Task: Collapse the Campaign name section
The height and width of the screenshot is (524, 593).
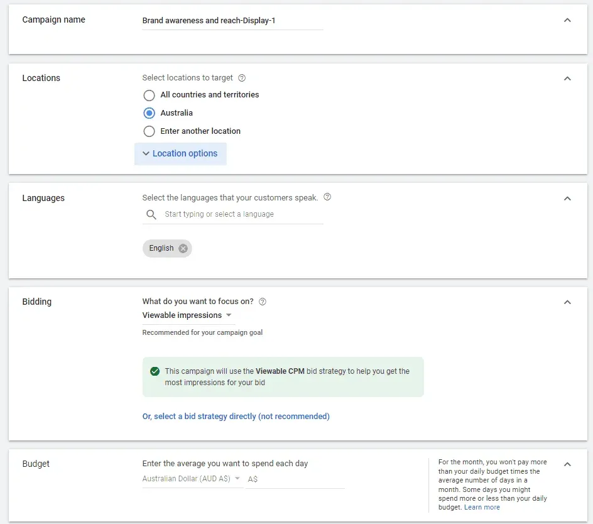Action: [x=567, y=21]
